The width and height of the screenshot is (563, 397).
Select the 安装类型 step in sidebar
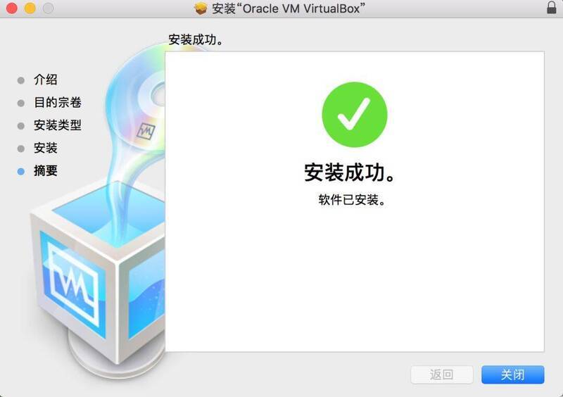pyautogui.click(x=58, y=125)
